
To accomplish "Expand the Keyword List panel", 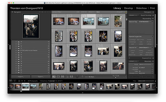I will (153, 58).
